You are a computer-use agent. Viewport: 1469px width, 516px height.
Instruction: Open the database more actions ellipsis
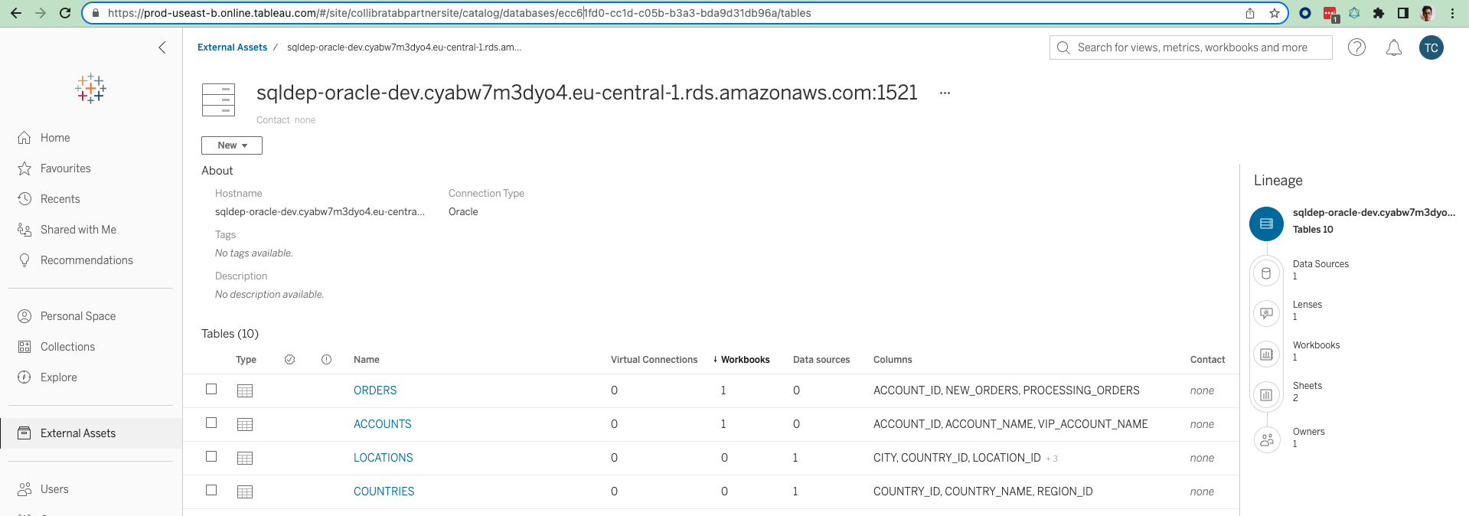pyautogui.click(x=945, y=93)
